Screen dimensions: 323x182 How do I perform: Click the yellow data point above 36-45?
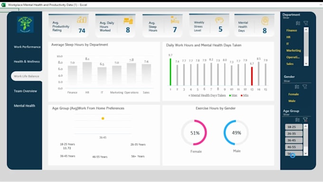click(x=103, y=118)
